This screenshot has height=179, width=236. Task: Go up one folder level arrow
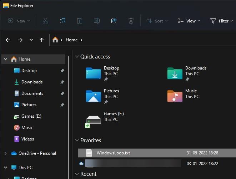point(41,40)
